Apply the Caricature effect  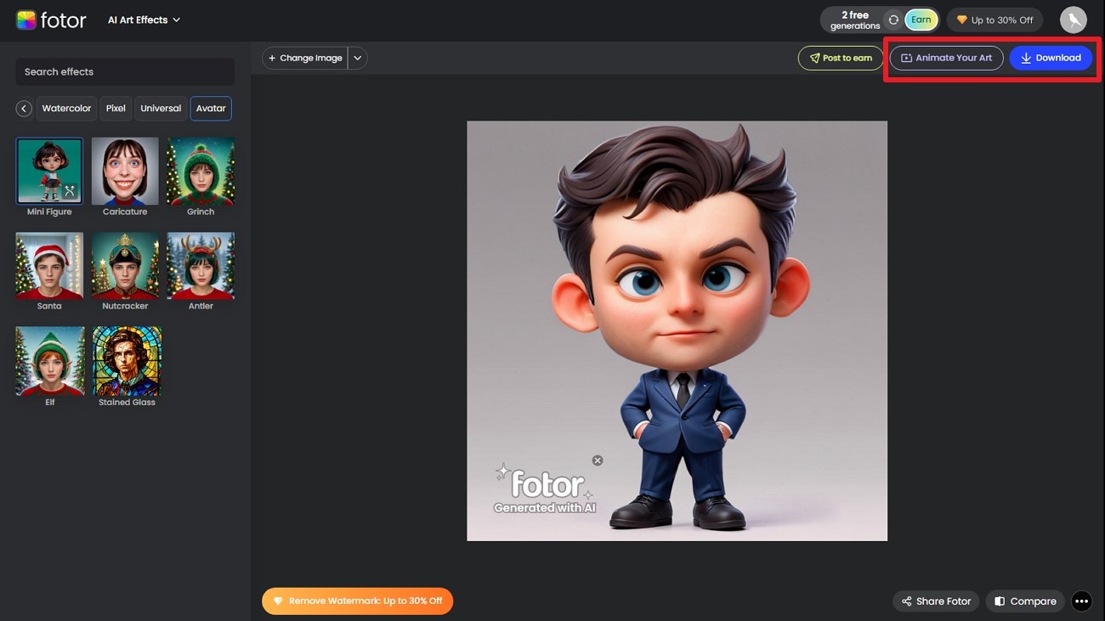(x=125, y=171)
